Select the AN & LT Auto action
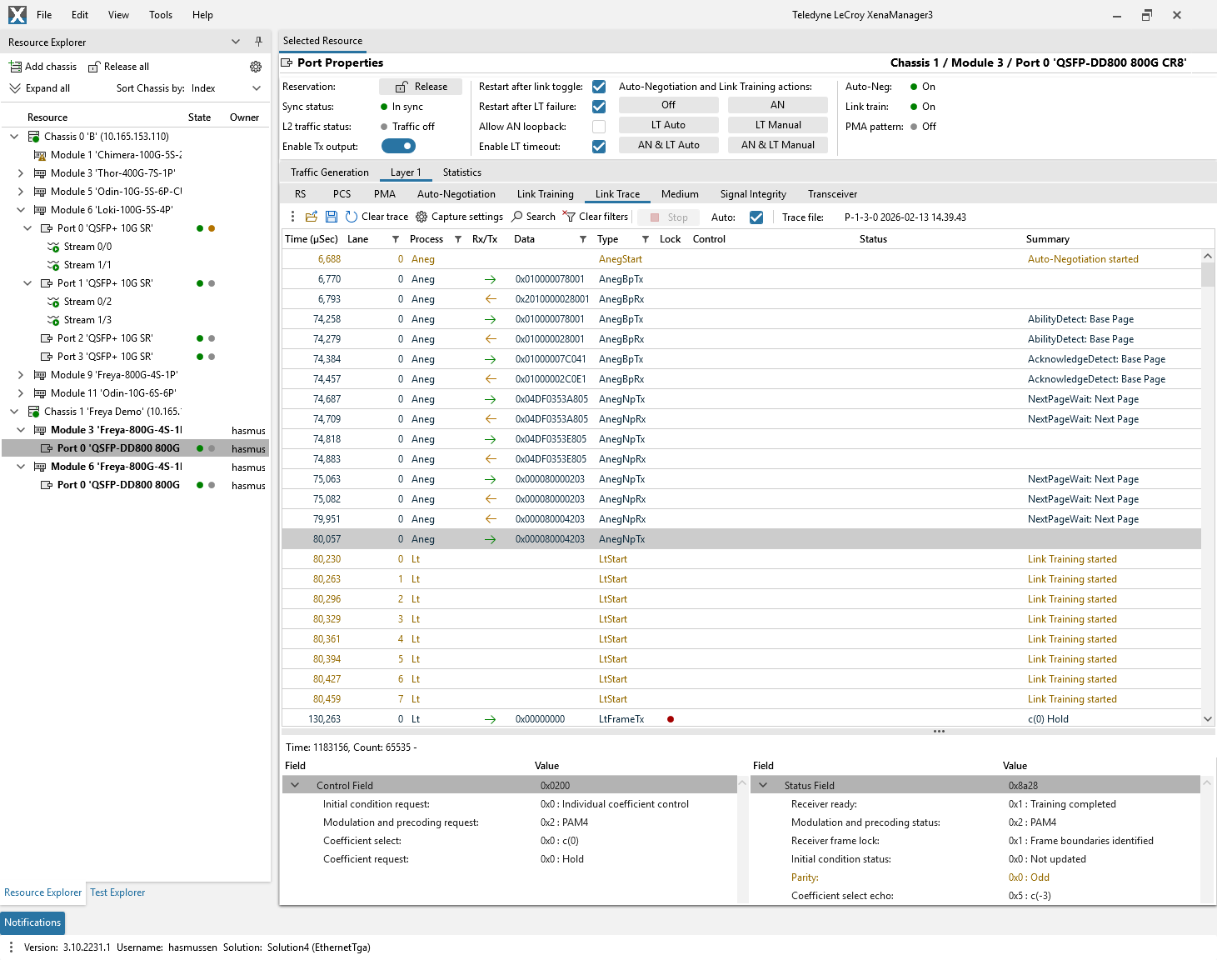 coord(668,144)
